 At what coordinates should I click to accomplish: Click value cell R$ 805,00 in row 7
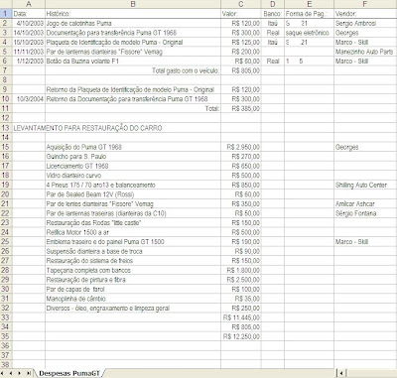(241, 70)
